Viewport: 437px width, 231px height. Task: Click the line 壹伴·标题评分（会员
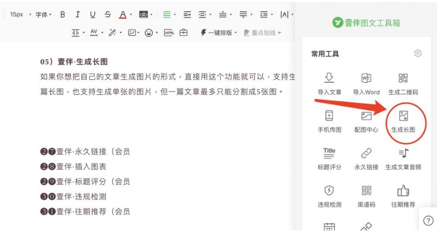(x=85, y=182)
